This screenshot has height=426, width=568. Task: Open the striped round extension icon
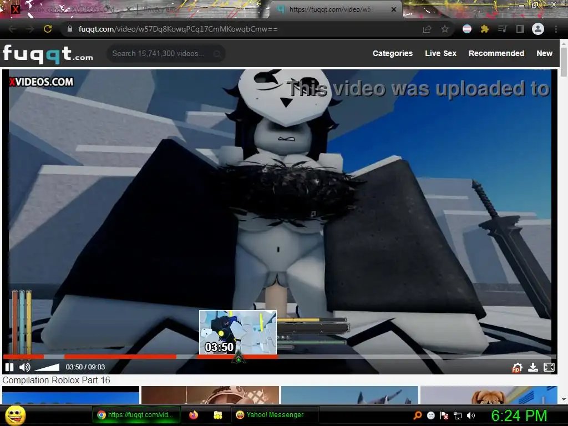coord(467,29)
